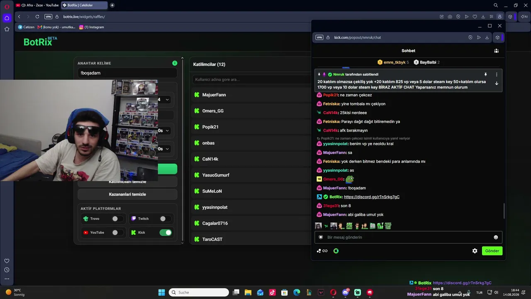Open the emoji picker in the chat box
Image resolution: width=531 pixels, height=299 pixels.
point(496,237)
